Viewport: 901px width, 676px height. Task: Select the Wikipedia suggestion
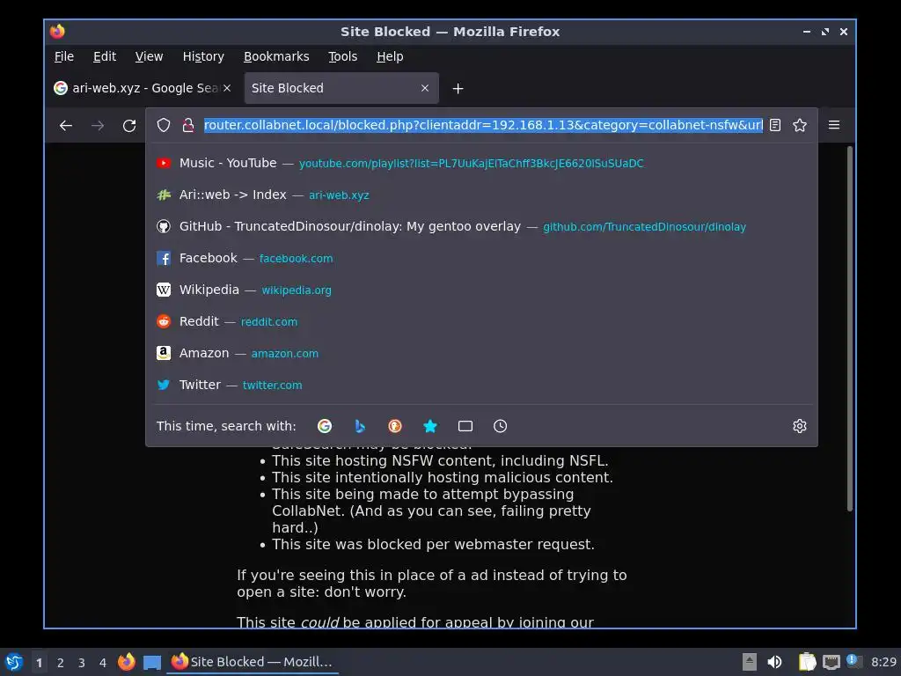481,290
